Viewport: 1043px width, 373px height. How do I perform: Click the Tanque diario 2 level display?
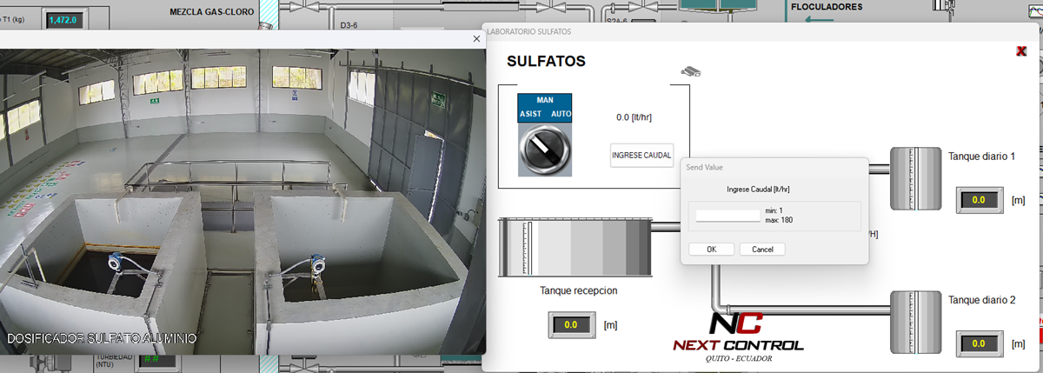click(979, 343)
